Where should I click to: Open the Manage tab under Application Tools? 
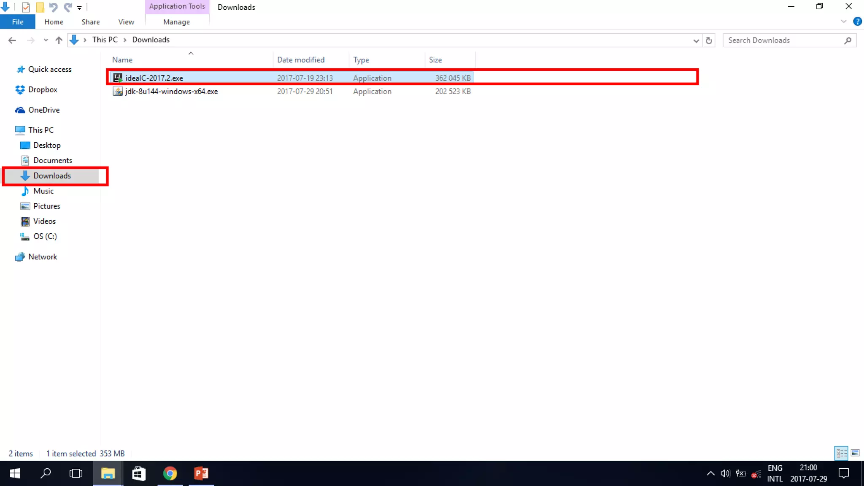176,22
